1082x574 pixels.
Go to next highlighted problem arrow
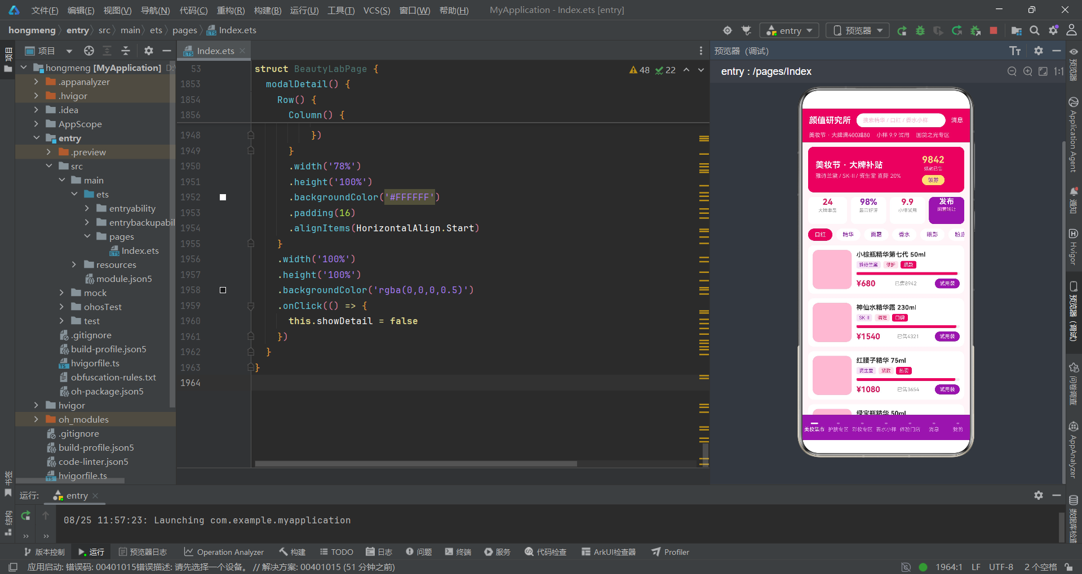point(701,70)
